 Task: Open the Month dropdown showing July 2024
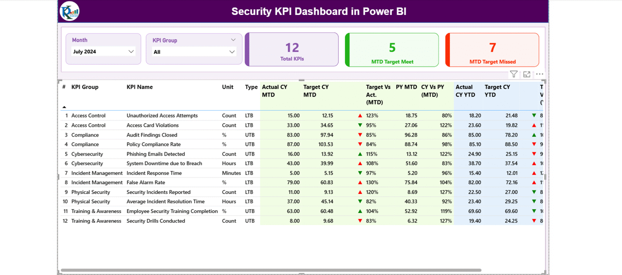pyautogui.click(x=103, y=52)
